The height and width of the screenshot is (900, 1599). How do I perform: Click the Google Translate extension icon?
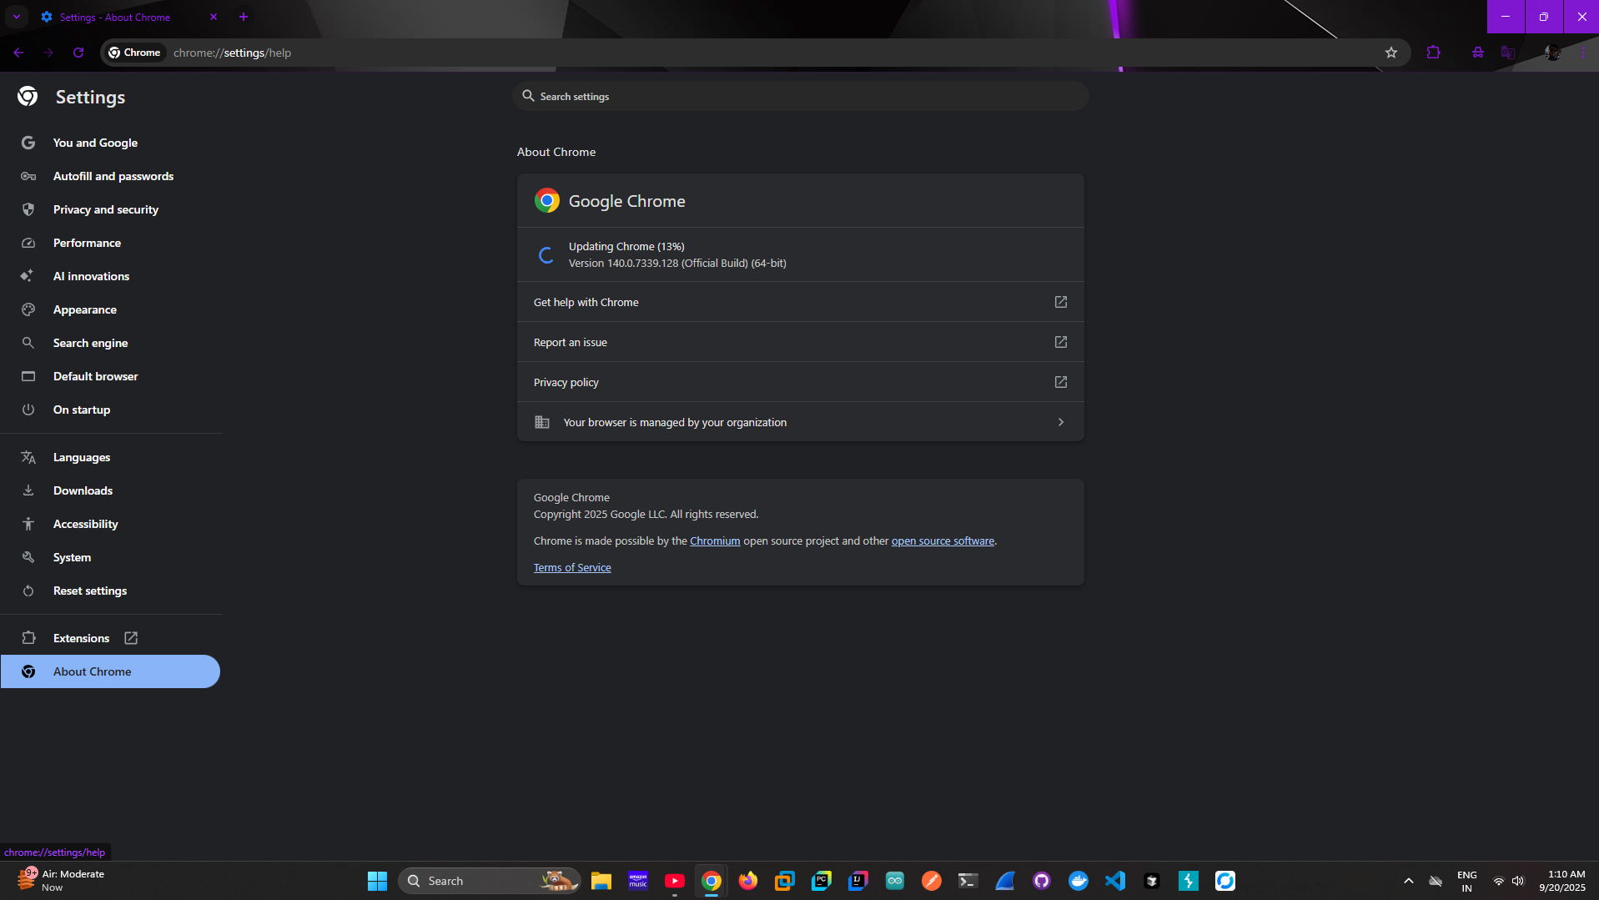[1508, 53]
